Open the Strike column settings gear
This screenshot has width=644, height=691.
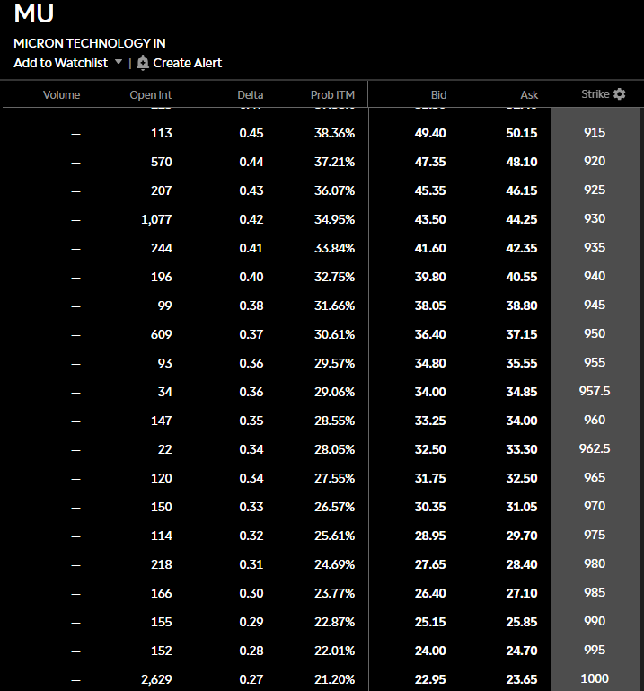click(620, 93)
